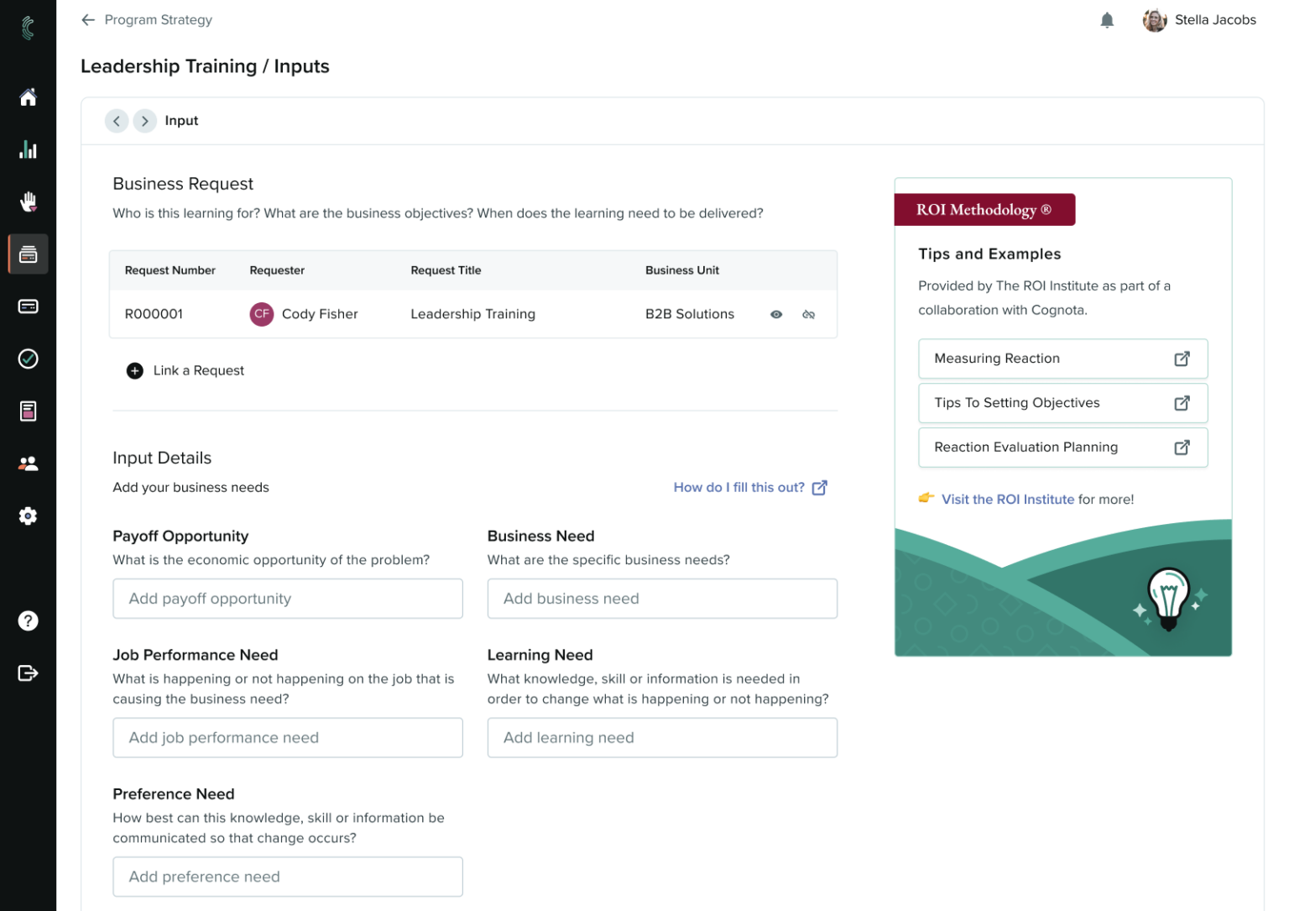The image size is (1289, 911).
Task: Open the checkmark circle sidebar icon
Action: [28, 359]
